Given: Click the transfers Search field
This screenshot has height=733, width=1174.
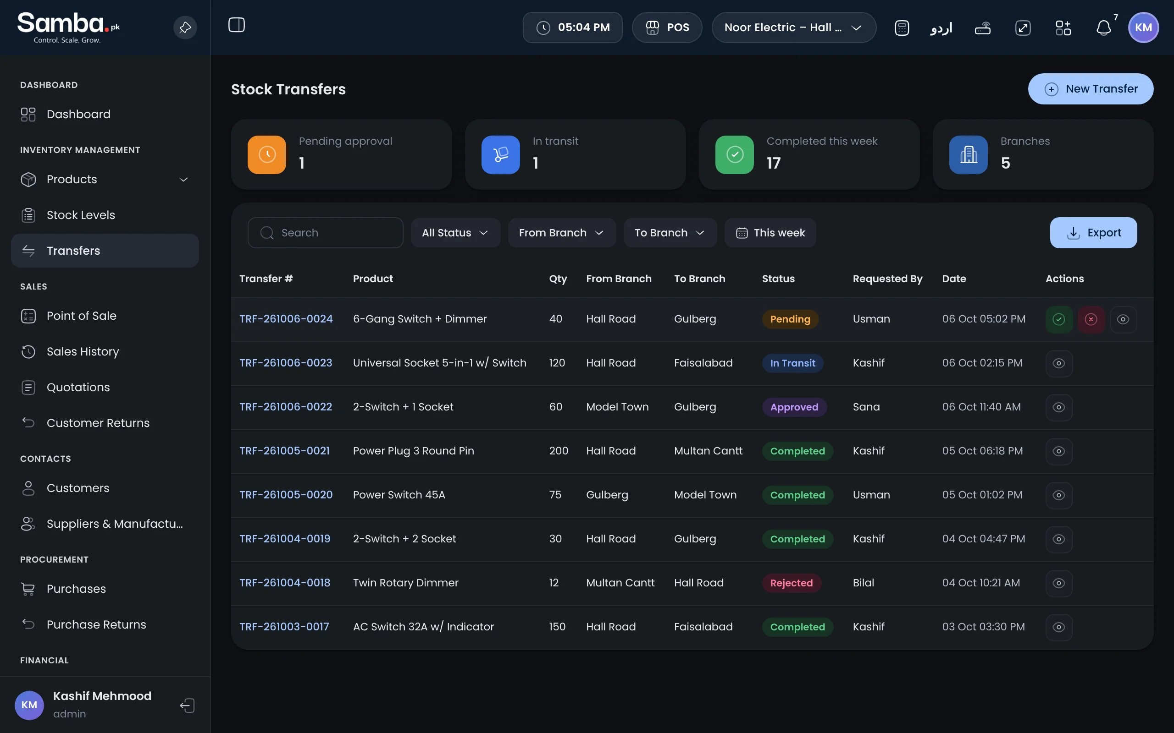Looking at the screenshot, I should point(325,233).
